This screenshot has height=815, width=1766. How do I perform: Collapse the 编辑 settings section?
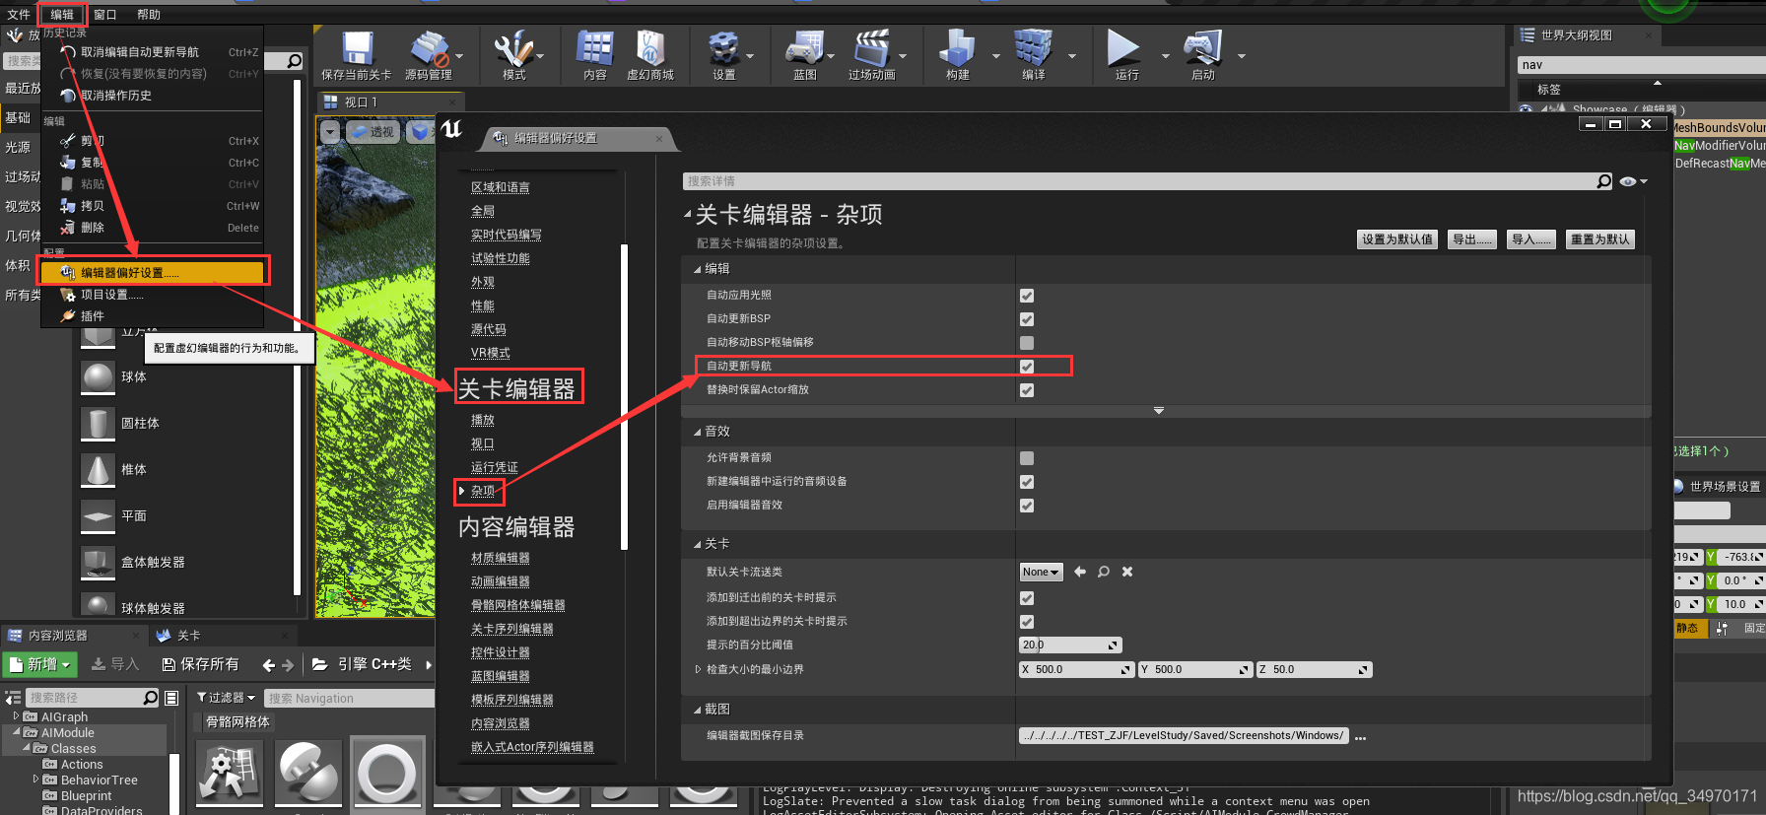pos(698,269)
